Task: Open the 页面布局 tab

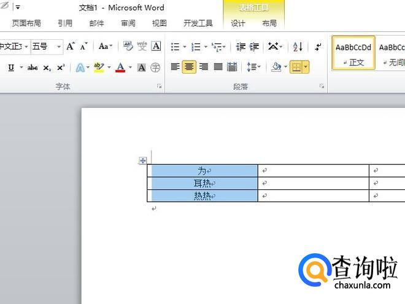Action: point(26,23)
